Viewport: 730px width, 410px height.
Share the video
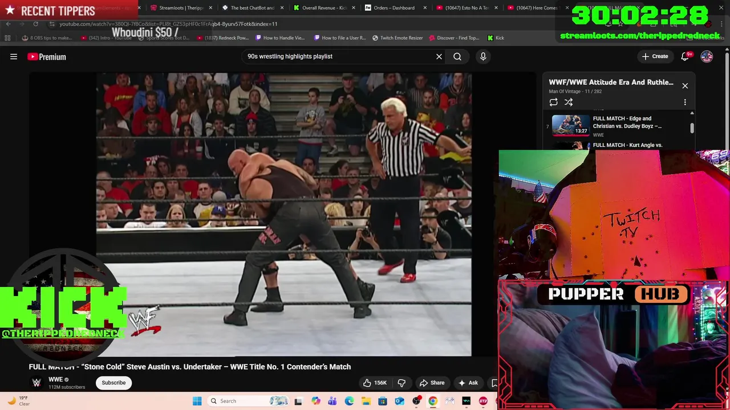point(432,383)
